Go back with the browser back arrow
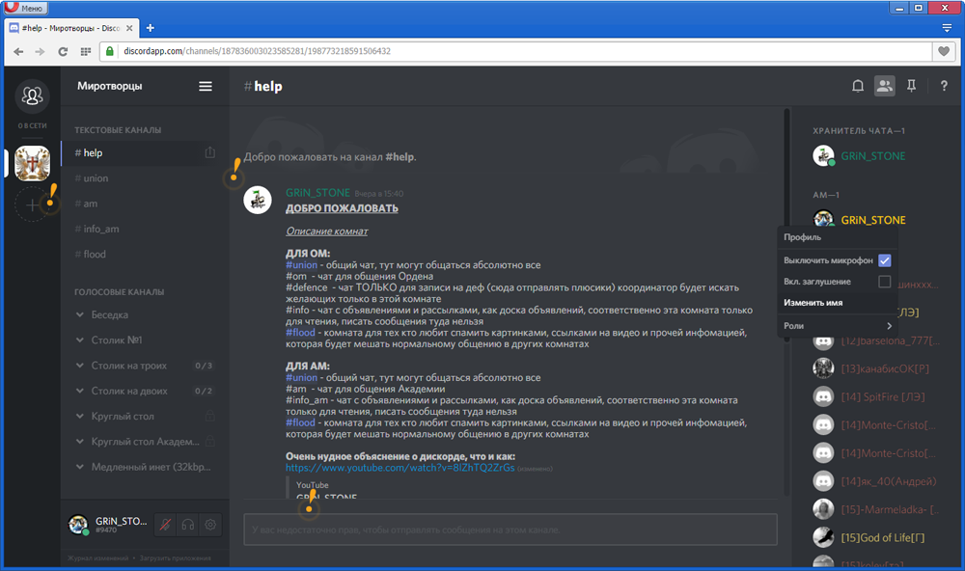Image resolution: width=965 pixels, height=571 pixels. click(18, 52)
